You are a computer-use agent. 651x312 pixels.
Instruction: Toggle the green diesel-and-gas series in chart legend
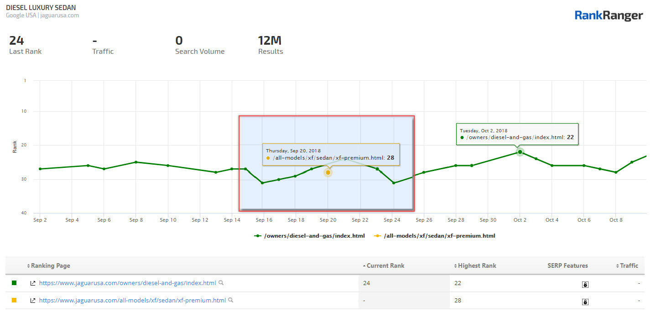point(310,236)
